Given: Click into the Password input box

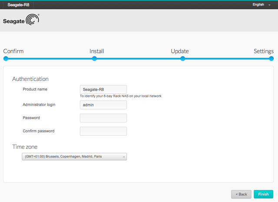Looking at the screenshot, I should click(x=103, y=118).
